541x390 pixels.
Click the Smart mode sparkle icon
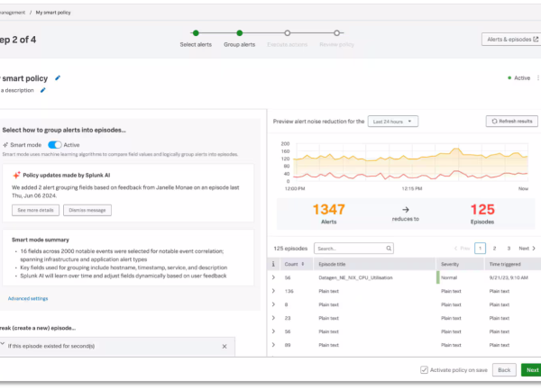(x=5, y=145)
